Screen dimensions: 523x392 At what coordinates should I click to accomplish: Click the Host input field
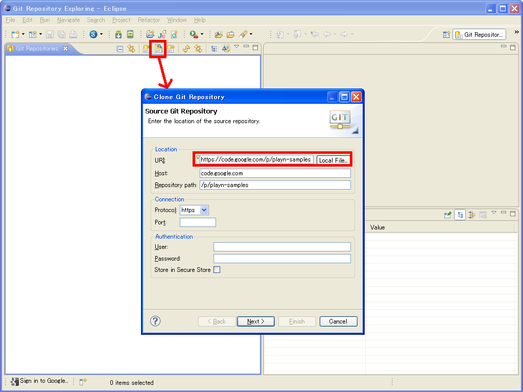[x=275, y=173]
